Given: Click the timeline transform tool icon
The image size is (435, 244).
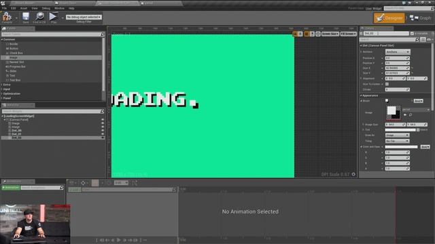Looking at the screenshot, I should 83,183.
